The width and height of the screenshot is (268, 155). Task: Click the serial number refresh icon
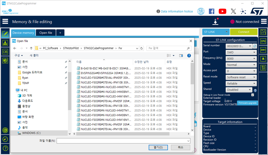(x=255, y=46)
